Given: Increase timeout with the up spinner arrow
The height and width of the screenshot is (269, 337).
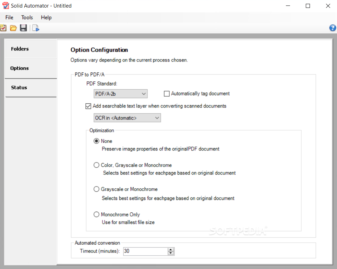Looking at the screenshot, I should [171, 249].
